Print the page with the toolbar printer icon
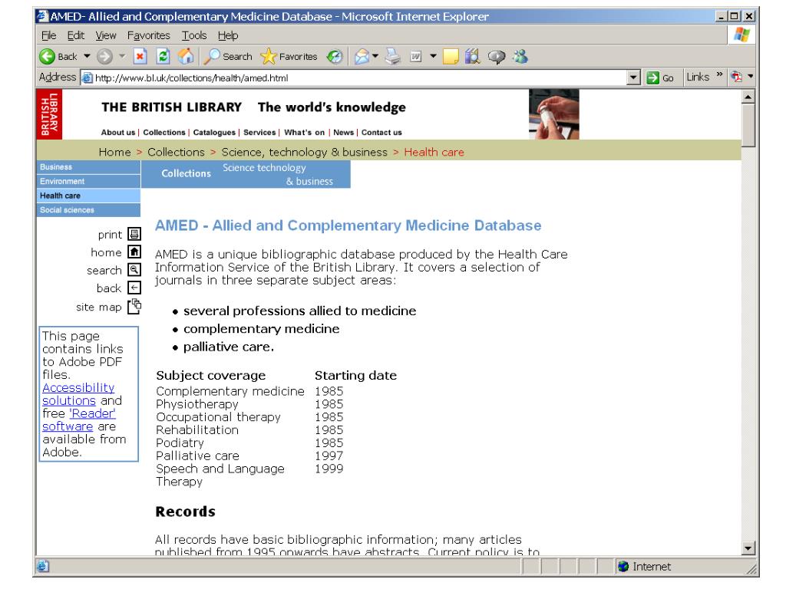The image size is (786, 589). click(x=393, y=57)
